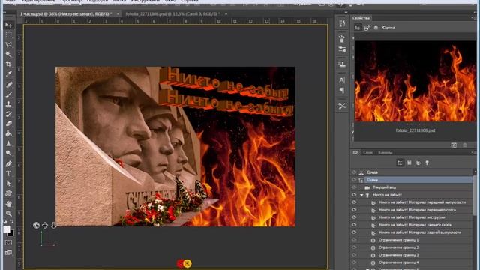Hide Материал переднего скоса row

point(354,210)
